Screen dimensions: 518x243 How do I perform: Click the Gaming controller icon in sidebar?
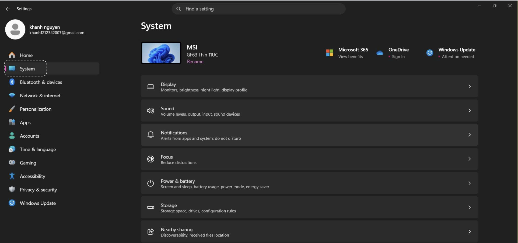[x=12, y=163]
